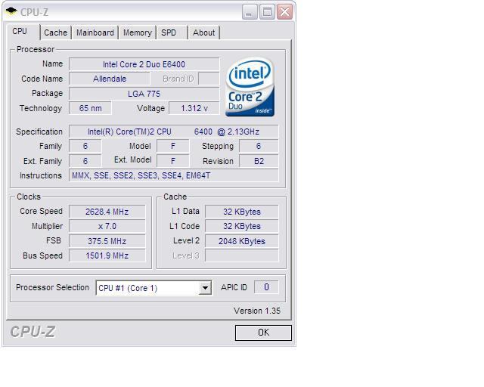Click the Code Name value Allendale

pos(110,79)
